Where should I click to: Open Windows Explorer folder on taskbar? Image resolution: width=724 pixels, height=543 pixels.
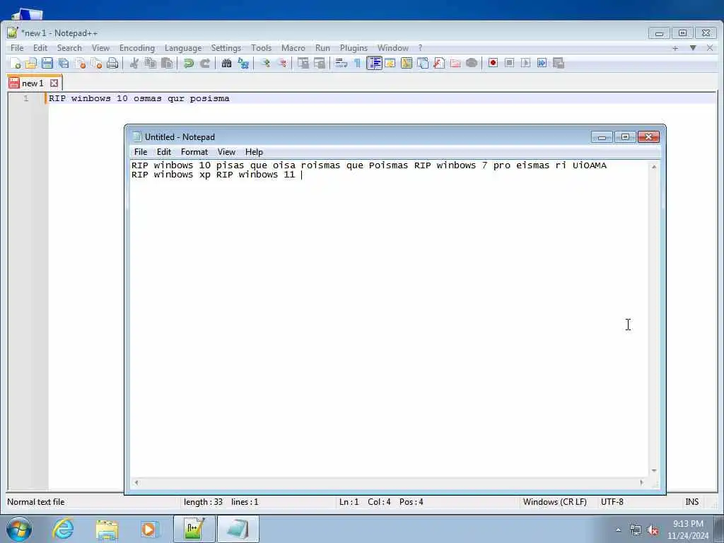(107, 530)
